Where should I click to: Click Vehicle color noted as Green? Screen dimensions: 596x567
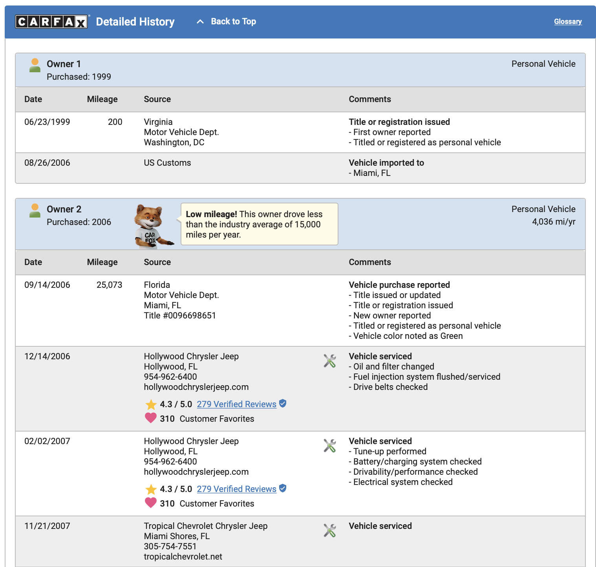coord(406,336)
